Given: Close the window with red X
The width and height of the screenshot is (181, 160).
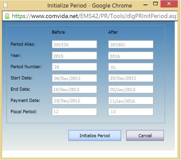Looking at the screenshot, I should point(169,4).
